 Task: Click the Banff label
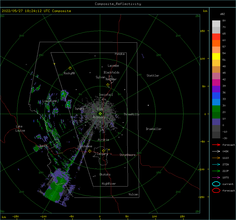point(43,146)
